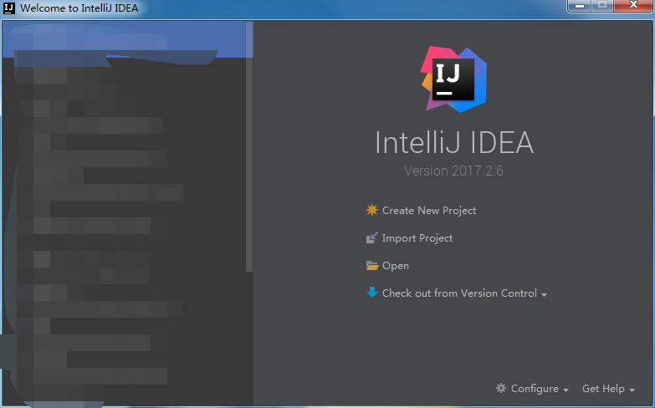This screenshot has height=408, width=655.
Task: Select Check out from Version Control
Action: click(x=459, y=293)
